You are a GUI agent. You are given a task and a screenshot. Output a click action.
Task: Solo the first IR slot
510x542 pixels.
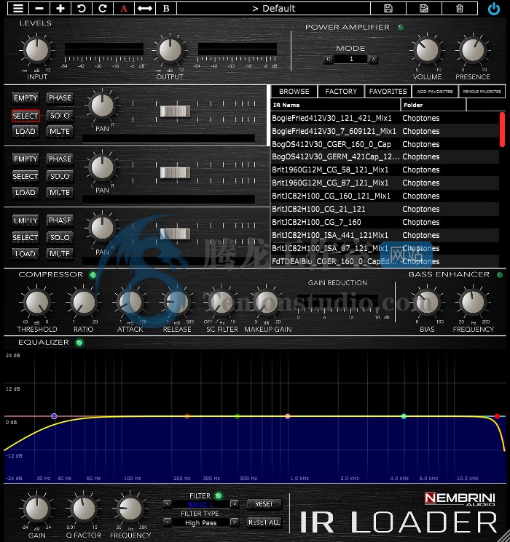click(x=60, y=116)
